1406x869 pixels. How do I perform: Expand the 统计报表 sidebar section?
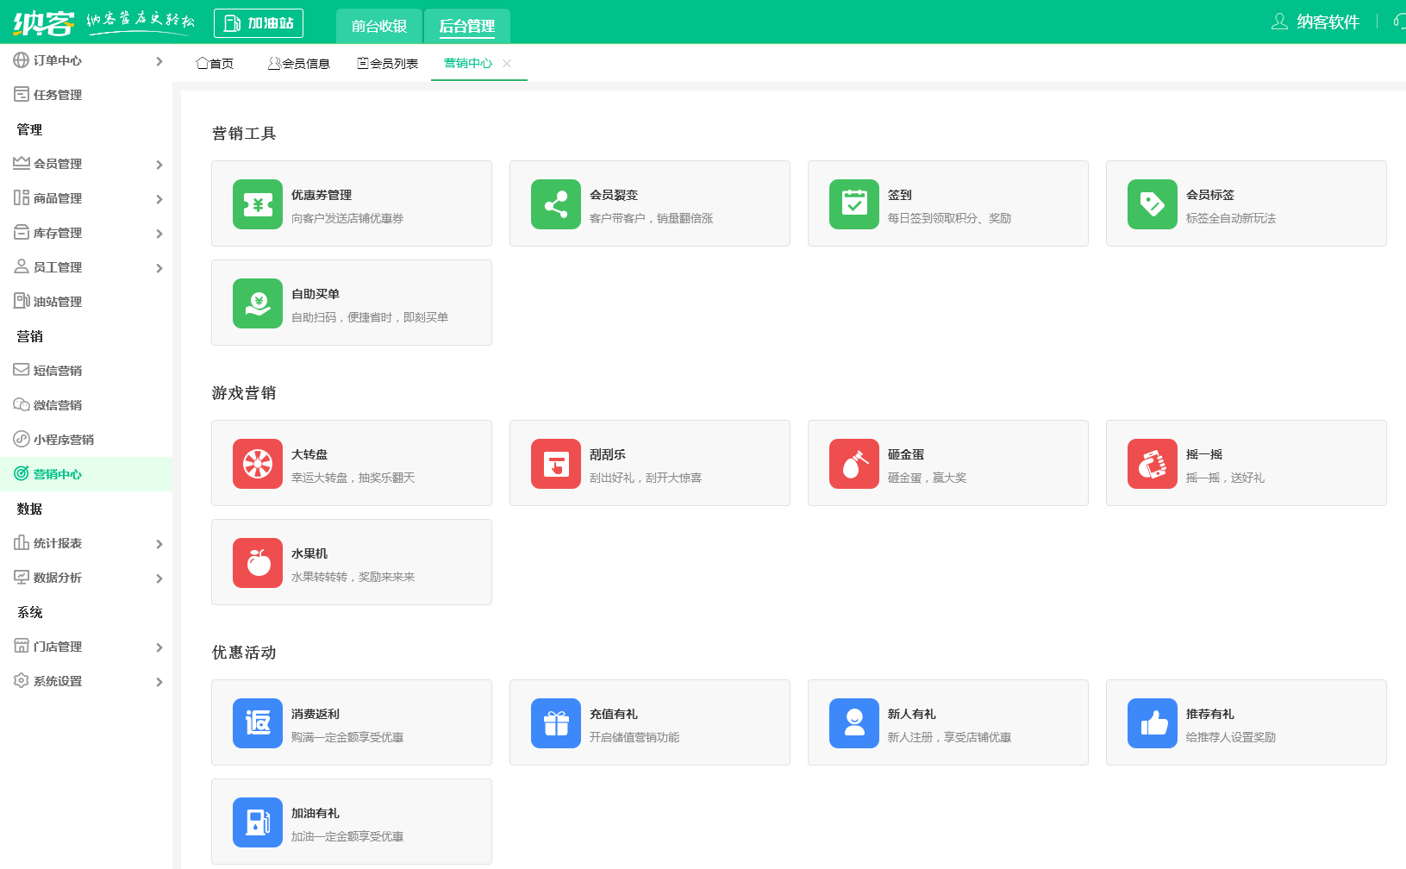click(86, 543)
